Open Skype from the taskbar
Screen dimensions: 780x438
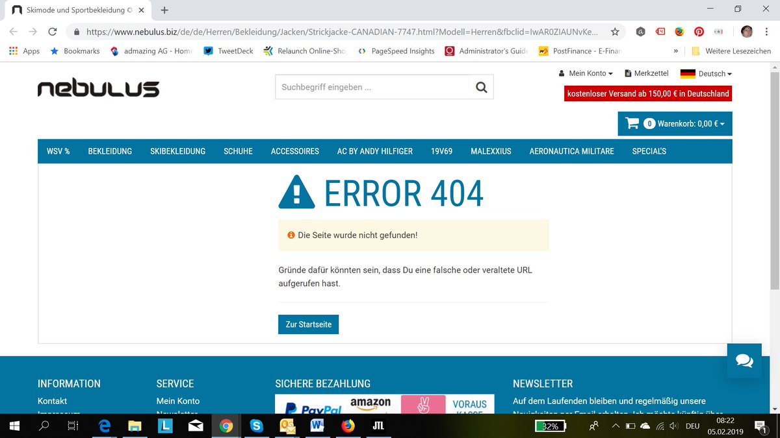256,426
